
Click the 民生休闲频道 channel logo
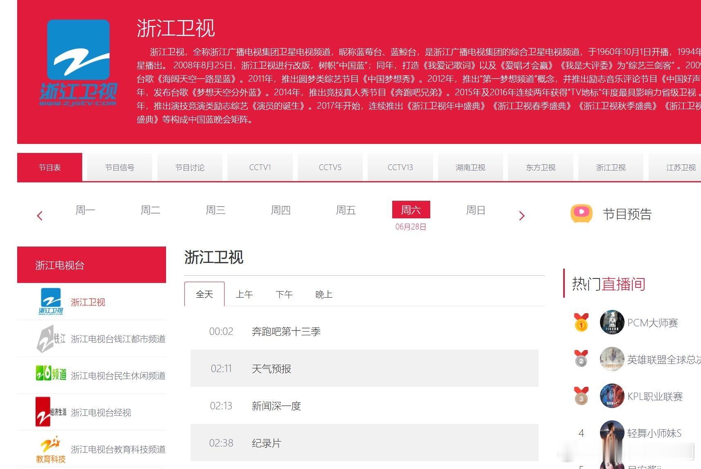coord(51,374)
